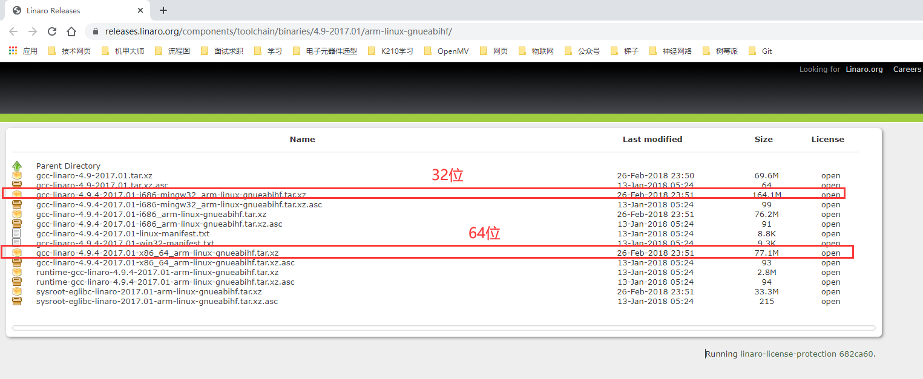Click the package icon beside gcc-linaro-4.9-2017.01.tar.xz
This screenshot has height=379, width=923.
(17, 175)
